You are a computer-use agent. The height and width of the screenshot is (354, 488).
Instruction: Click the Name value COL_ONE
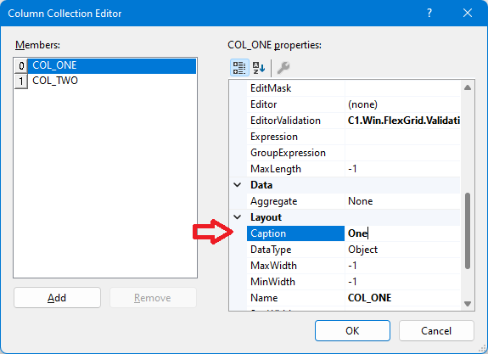pos(370,298)
